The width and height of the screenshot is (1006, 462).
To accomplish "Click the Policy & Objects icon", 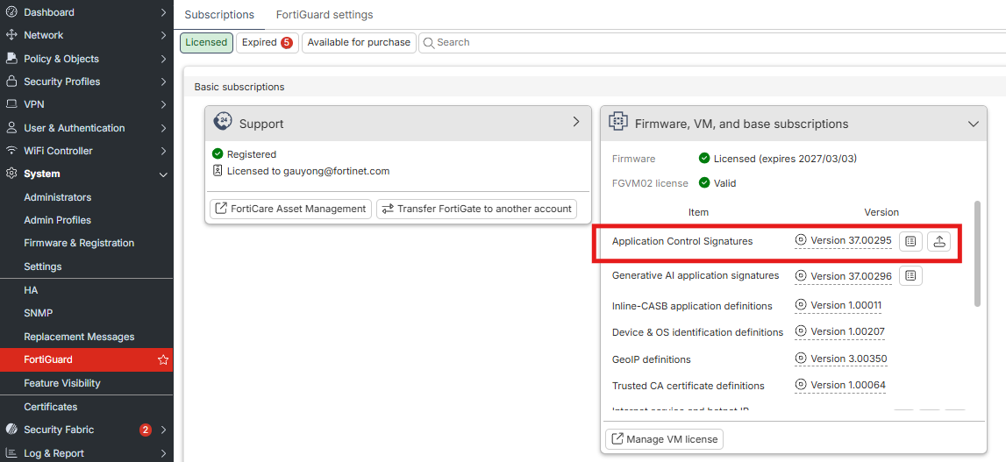I will (11, 59).
